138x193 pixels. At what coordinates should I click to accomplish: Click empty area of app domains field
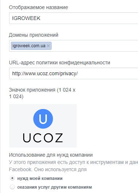[95, 46]
